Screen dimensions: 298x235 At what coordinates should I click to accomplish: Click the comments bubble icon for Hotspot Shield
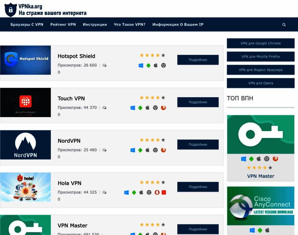point(104,65)
